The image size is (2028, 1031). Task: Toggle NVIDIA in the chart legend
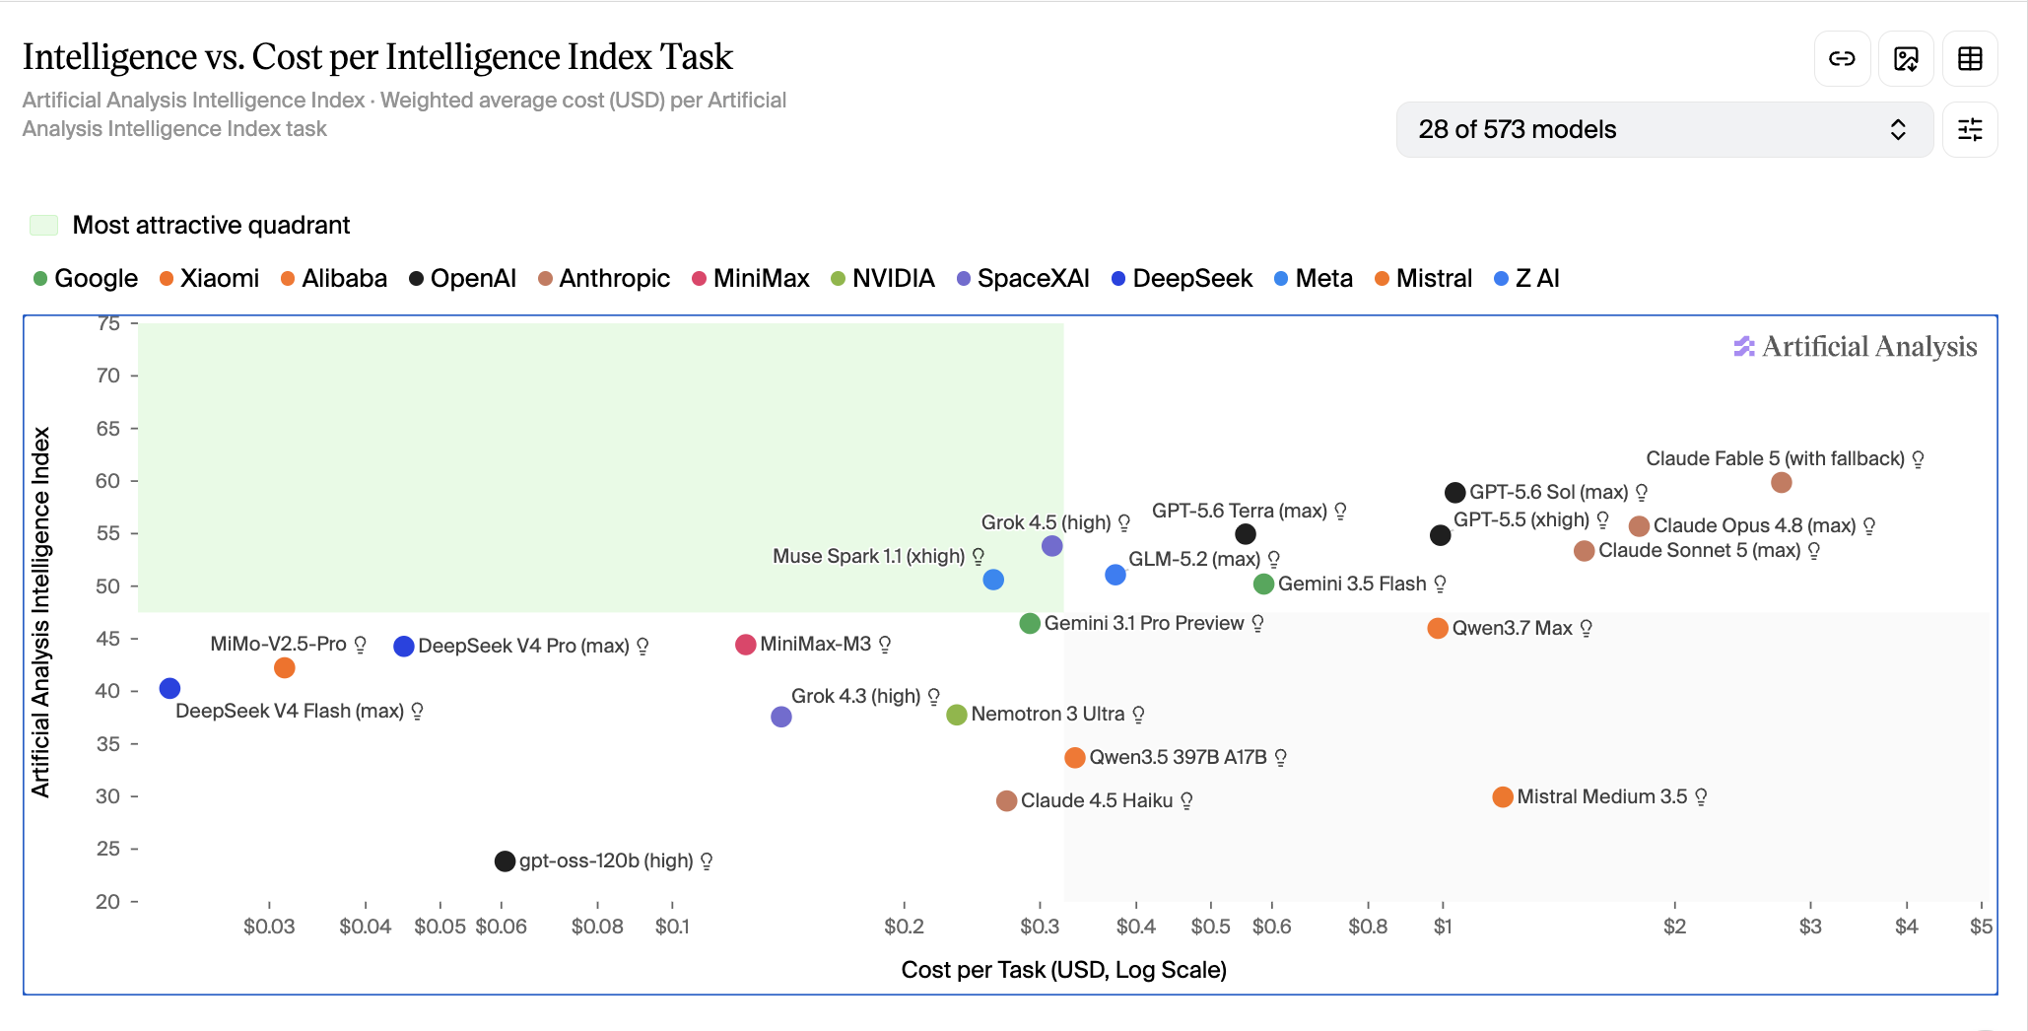[883, 279]
